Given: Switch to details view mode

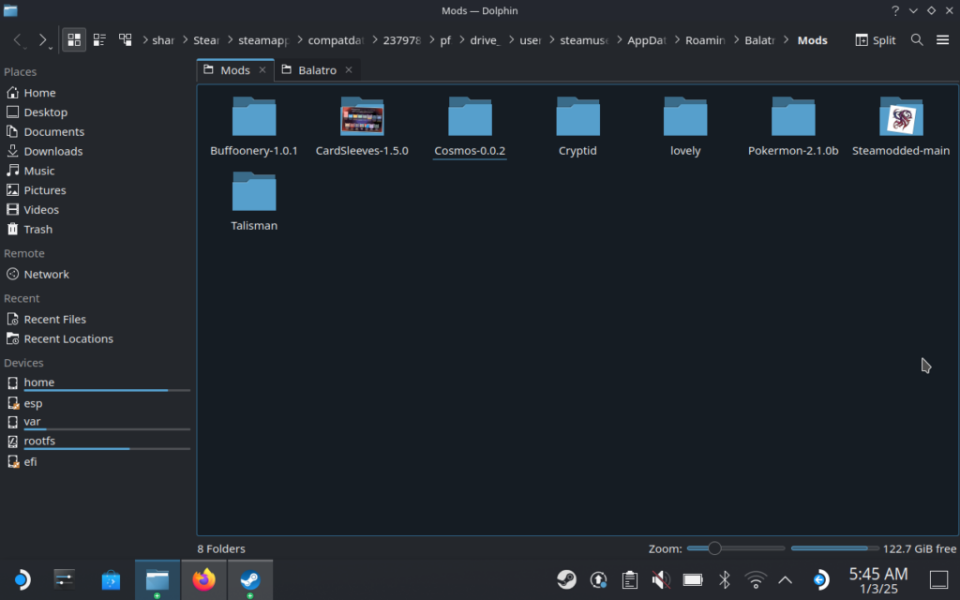Looking at the screenshot, I should [x=126, y=39].
